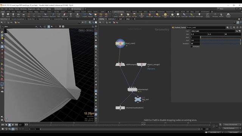The width and height of the screenshot is (242, 136).
Task: Open the Persp viewport dropdown
Action: [82, 30]
